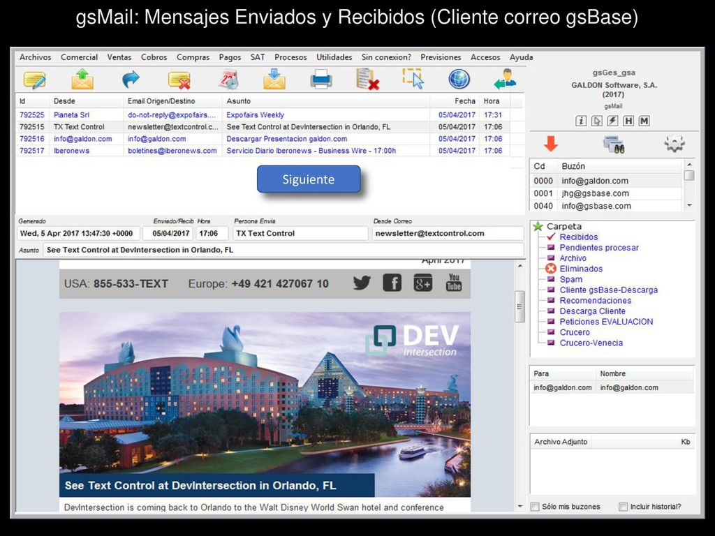The width and height of the screenshot is (715, 536).
Task: Select mailbox jhg@gsbase.com
Action: (607, 193)
